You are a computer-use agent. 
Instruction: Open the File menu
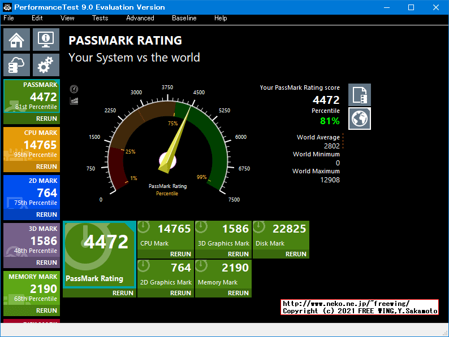coord(8,18)
